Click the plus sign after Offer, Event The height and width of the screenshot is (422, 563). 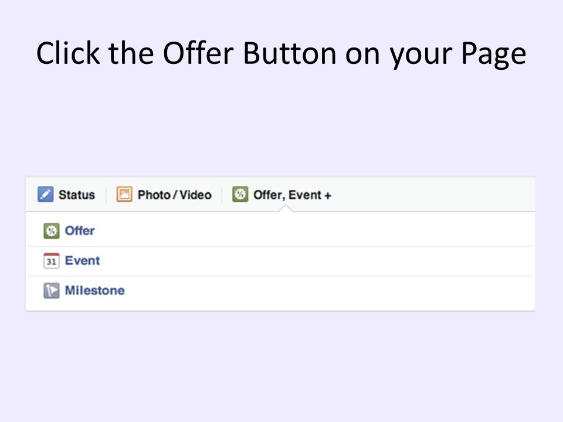[327, 196]
